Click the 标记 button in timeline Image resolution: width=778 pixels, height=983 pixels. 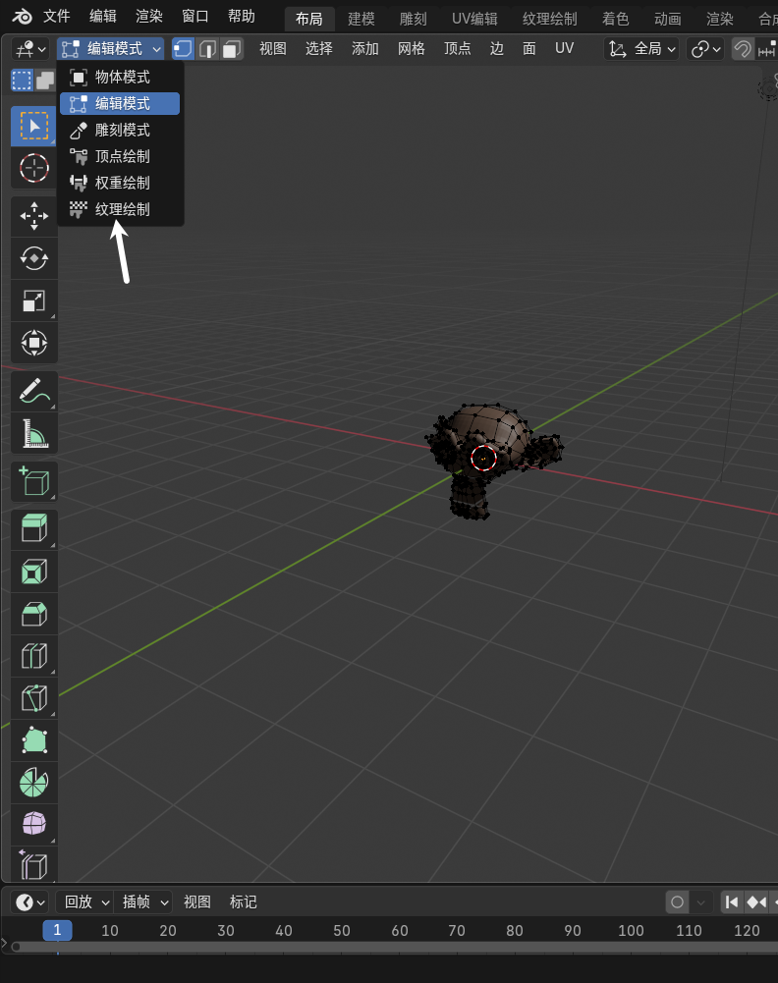[x=243, y=901]
